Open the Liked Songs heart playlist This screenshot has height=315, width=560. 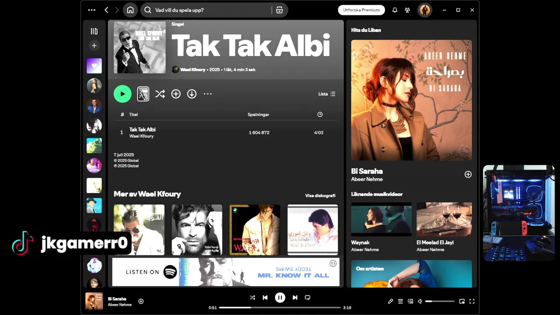[x=94, y=66]
